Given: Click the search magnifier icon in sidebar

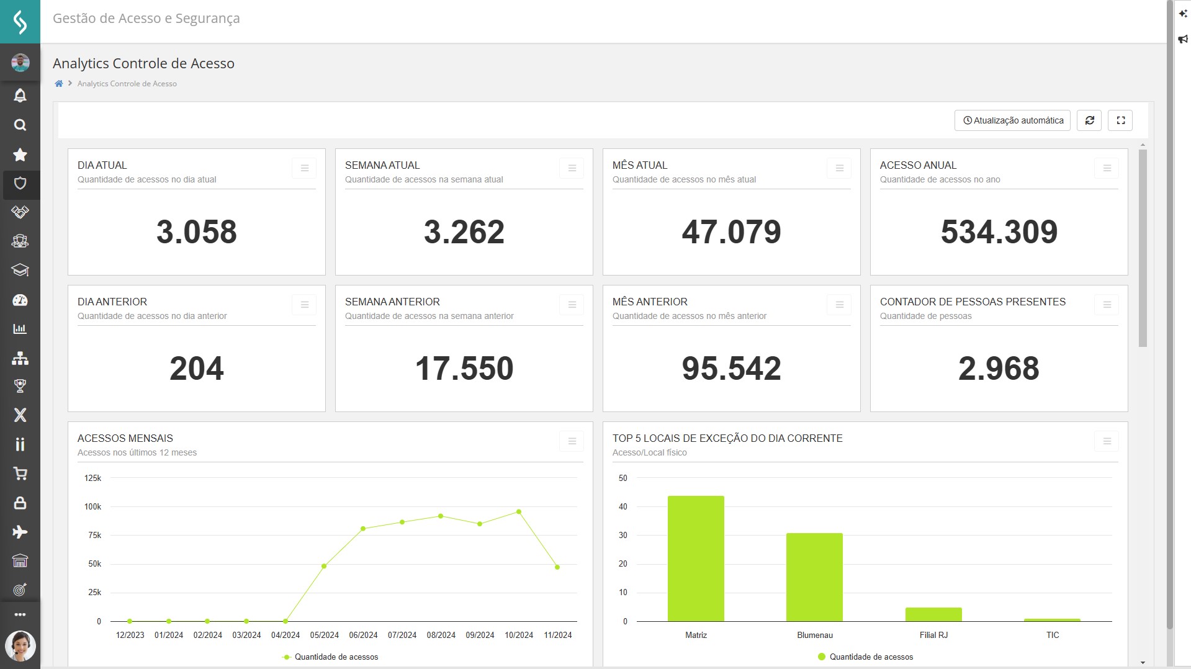Looking at the screenshot, I should [20, 125].
